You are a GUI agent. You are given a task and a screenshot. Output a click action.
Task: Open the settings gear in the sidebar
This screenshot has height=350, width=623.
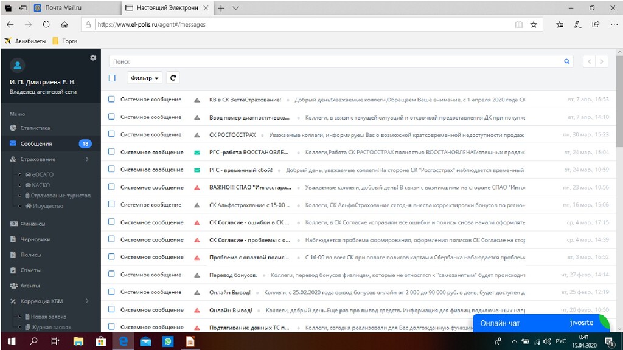click(x=93, y=58)
